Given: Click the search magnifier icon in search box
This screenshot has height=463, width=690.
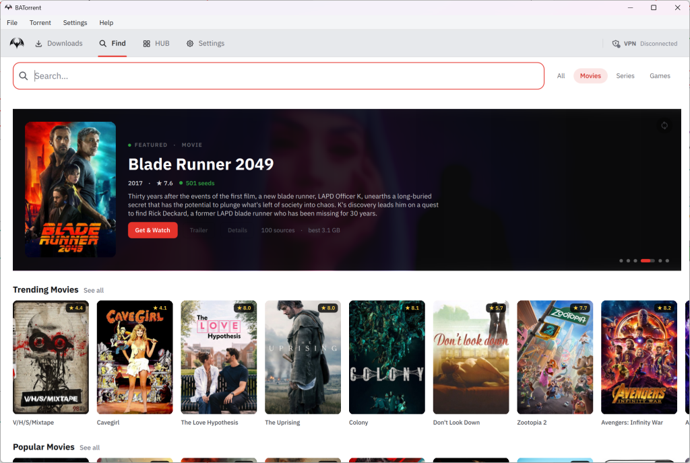Looking at the screenshot, I should tap(24, 76).
